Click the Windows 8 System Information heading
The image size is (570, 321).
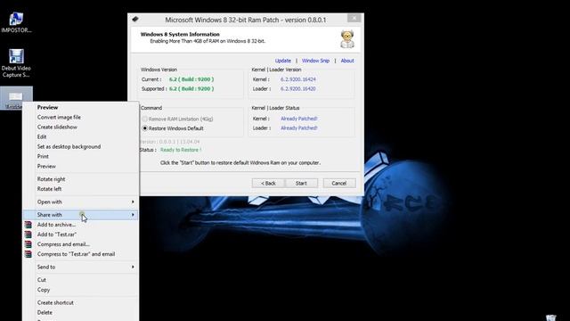point(180,34)
